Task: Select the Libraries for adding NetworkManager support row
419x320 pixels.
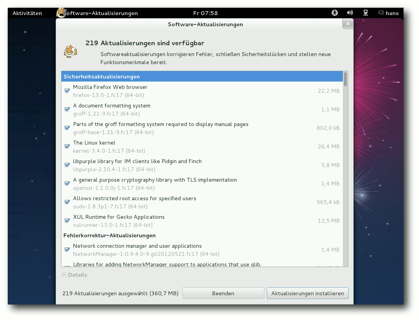Action: tap(202, 264)
